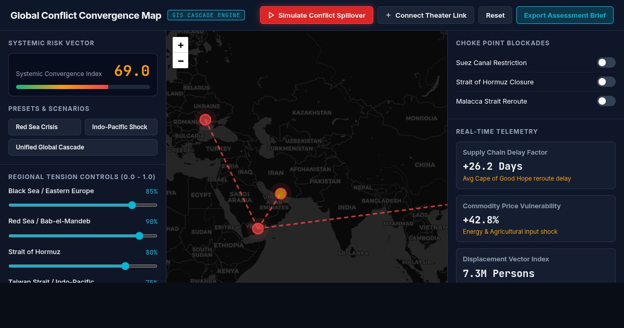
Task: Click the Commodity Price Vulnerability card
Action: pyautogui.click(x=536, y=219)
